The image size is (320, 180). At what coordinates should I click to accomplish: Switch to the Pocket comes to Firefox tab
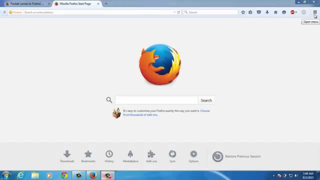(27, 4)
